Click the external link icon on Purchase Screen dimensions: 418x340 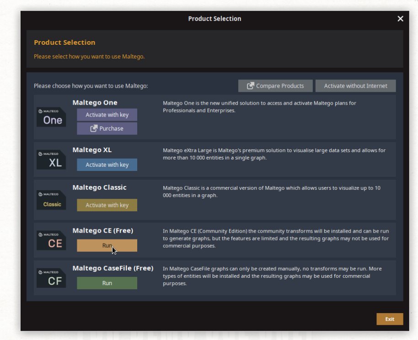click(94, 129)
